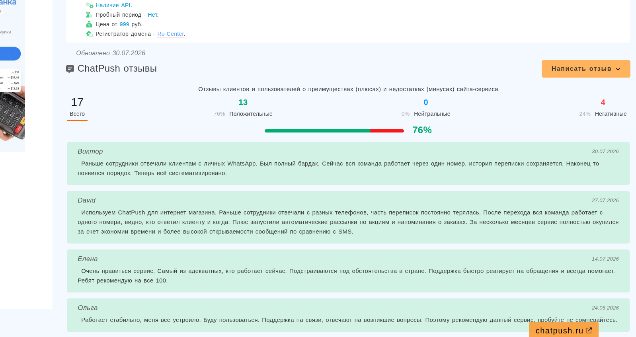The width and height of the screenshot is (636, 337).
Task: Click the trial period Нет link
Action: point(152,15)
